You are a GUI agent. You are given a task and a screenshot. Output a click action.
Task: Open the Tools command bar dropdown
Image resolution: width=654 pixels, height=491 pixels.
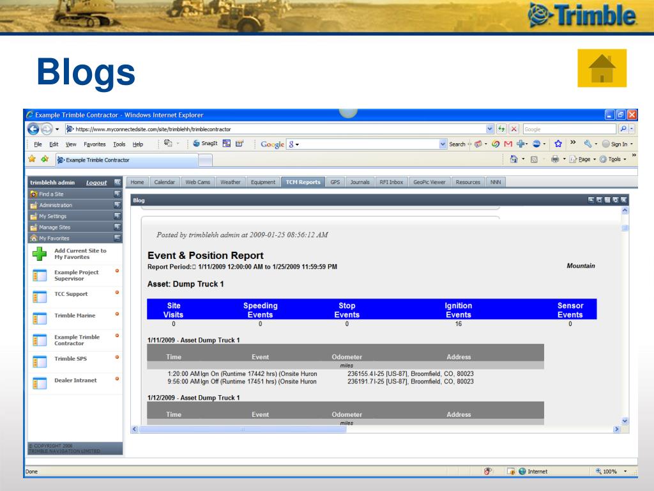click(x=612, y=159)
